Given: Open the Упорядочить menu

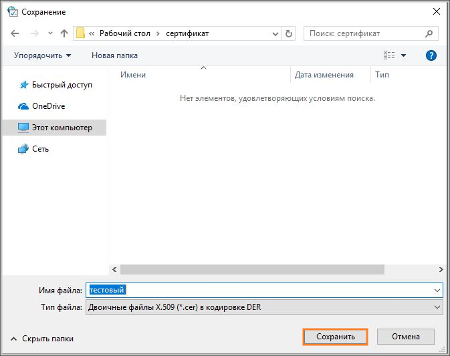Looking at the screenshot, I should 41,55.
